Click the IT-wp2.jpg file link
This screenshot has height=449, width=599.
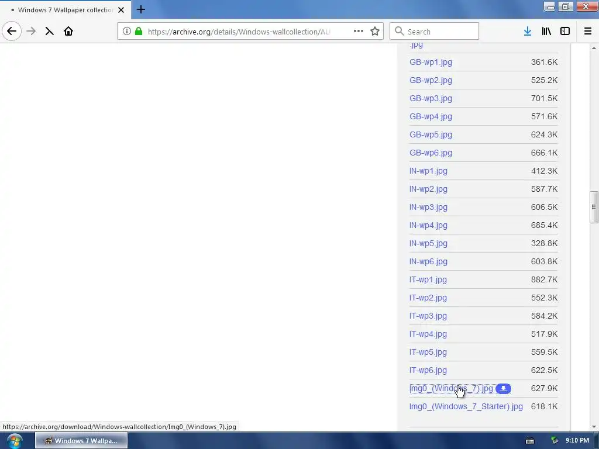428,298
